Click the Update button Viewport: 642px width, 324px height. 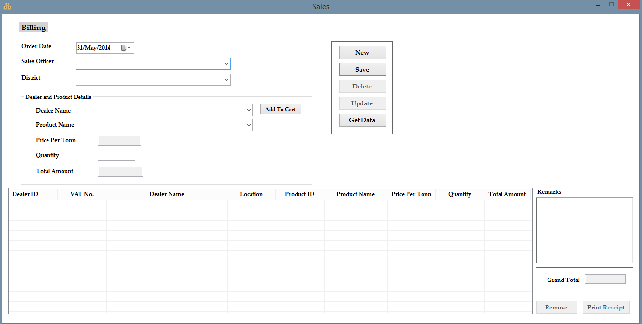362,103
